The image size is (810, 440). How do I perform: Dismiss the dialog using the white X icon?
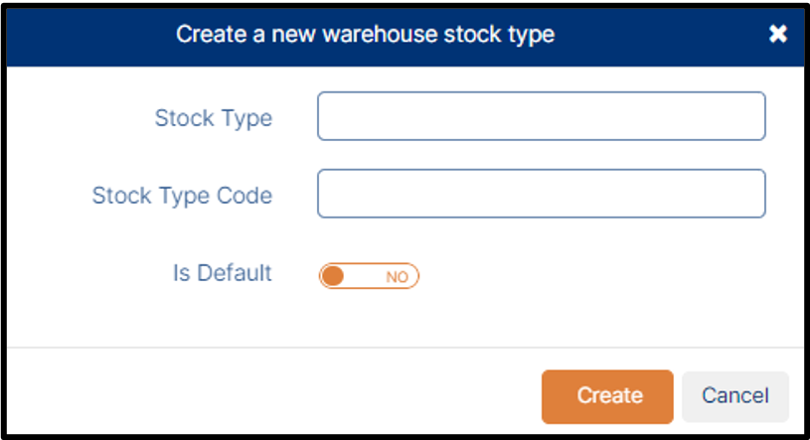778,35
